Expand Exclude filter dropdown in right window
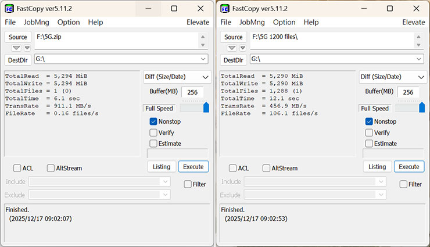Image resolution: width=430 pixels, height=247 pixels. [381, 195]
